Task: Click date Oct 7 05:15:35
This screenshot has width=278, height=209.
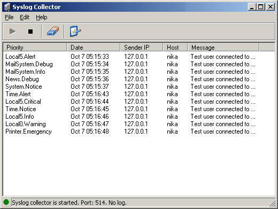Action: tap(90, 72)
